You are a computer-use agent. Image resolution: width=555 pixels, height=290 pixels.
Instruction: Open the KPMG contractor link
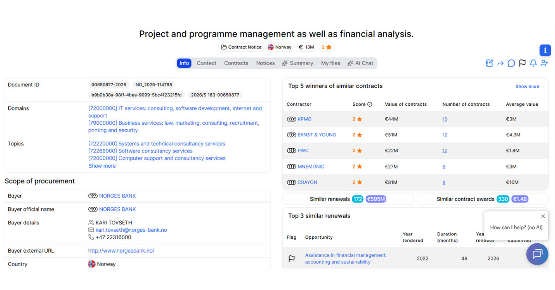pos(305,119)
